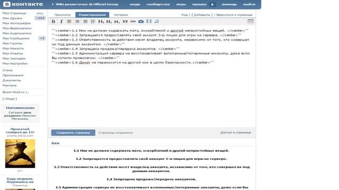
Task: Insert a link using the chain icon
Action: tap(133, 21)
